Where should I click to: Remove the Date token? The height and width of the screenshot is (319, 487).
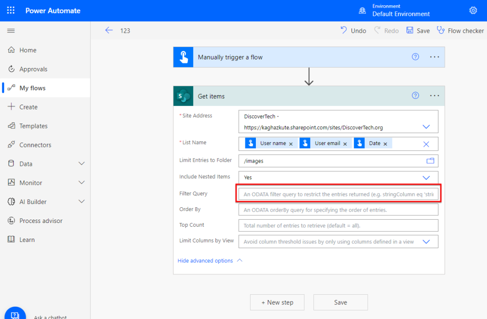tap(385, 144)
